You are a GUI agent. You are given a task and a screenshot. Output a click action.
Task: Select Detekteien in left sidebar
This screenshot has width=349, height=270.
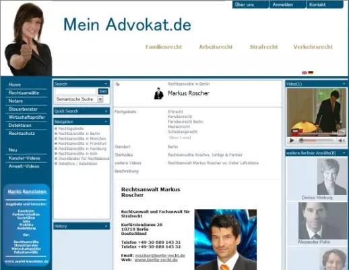pos(20,125)
